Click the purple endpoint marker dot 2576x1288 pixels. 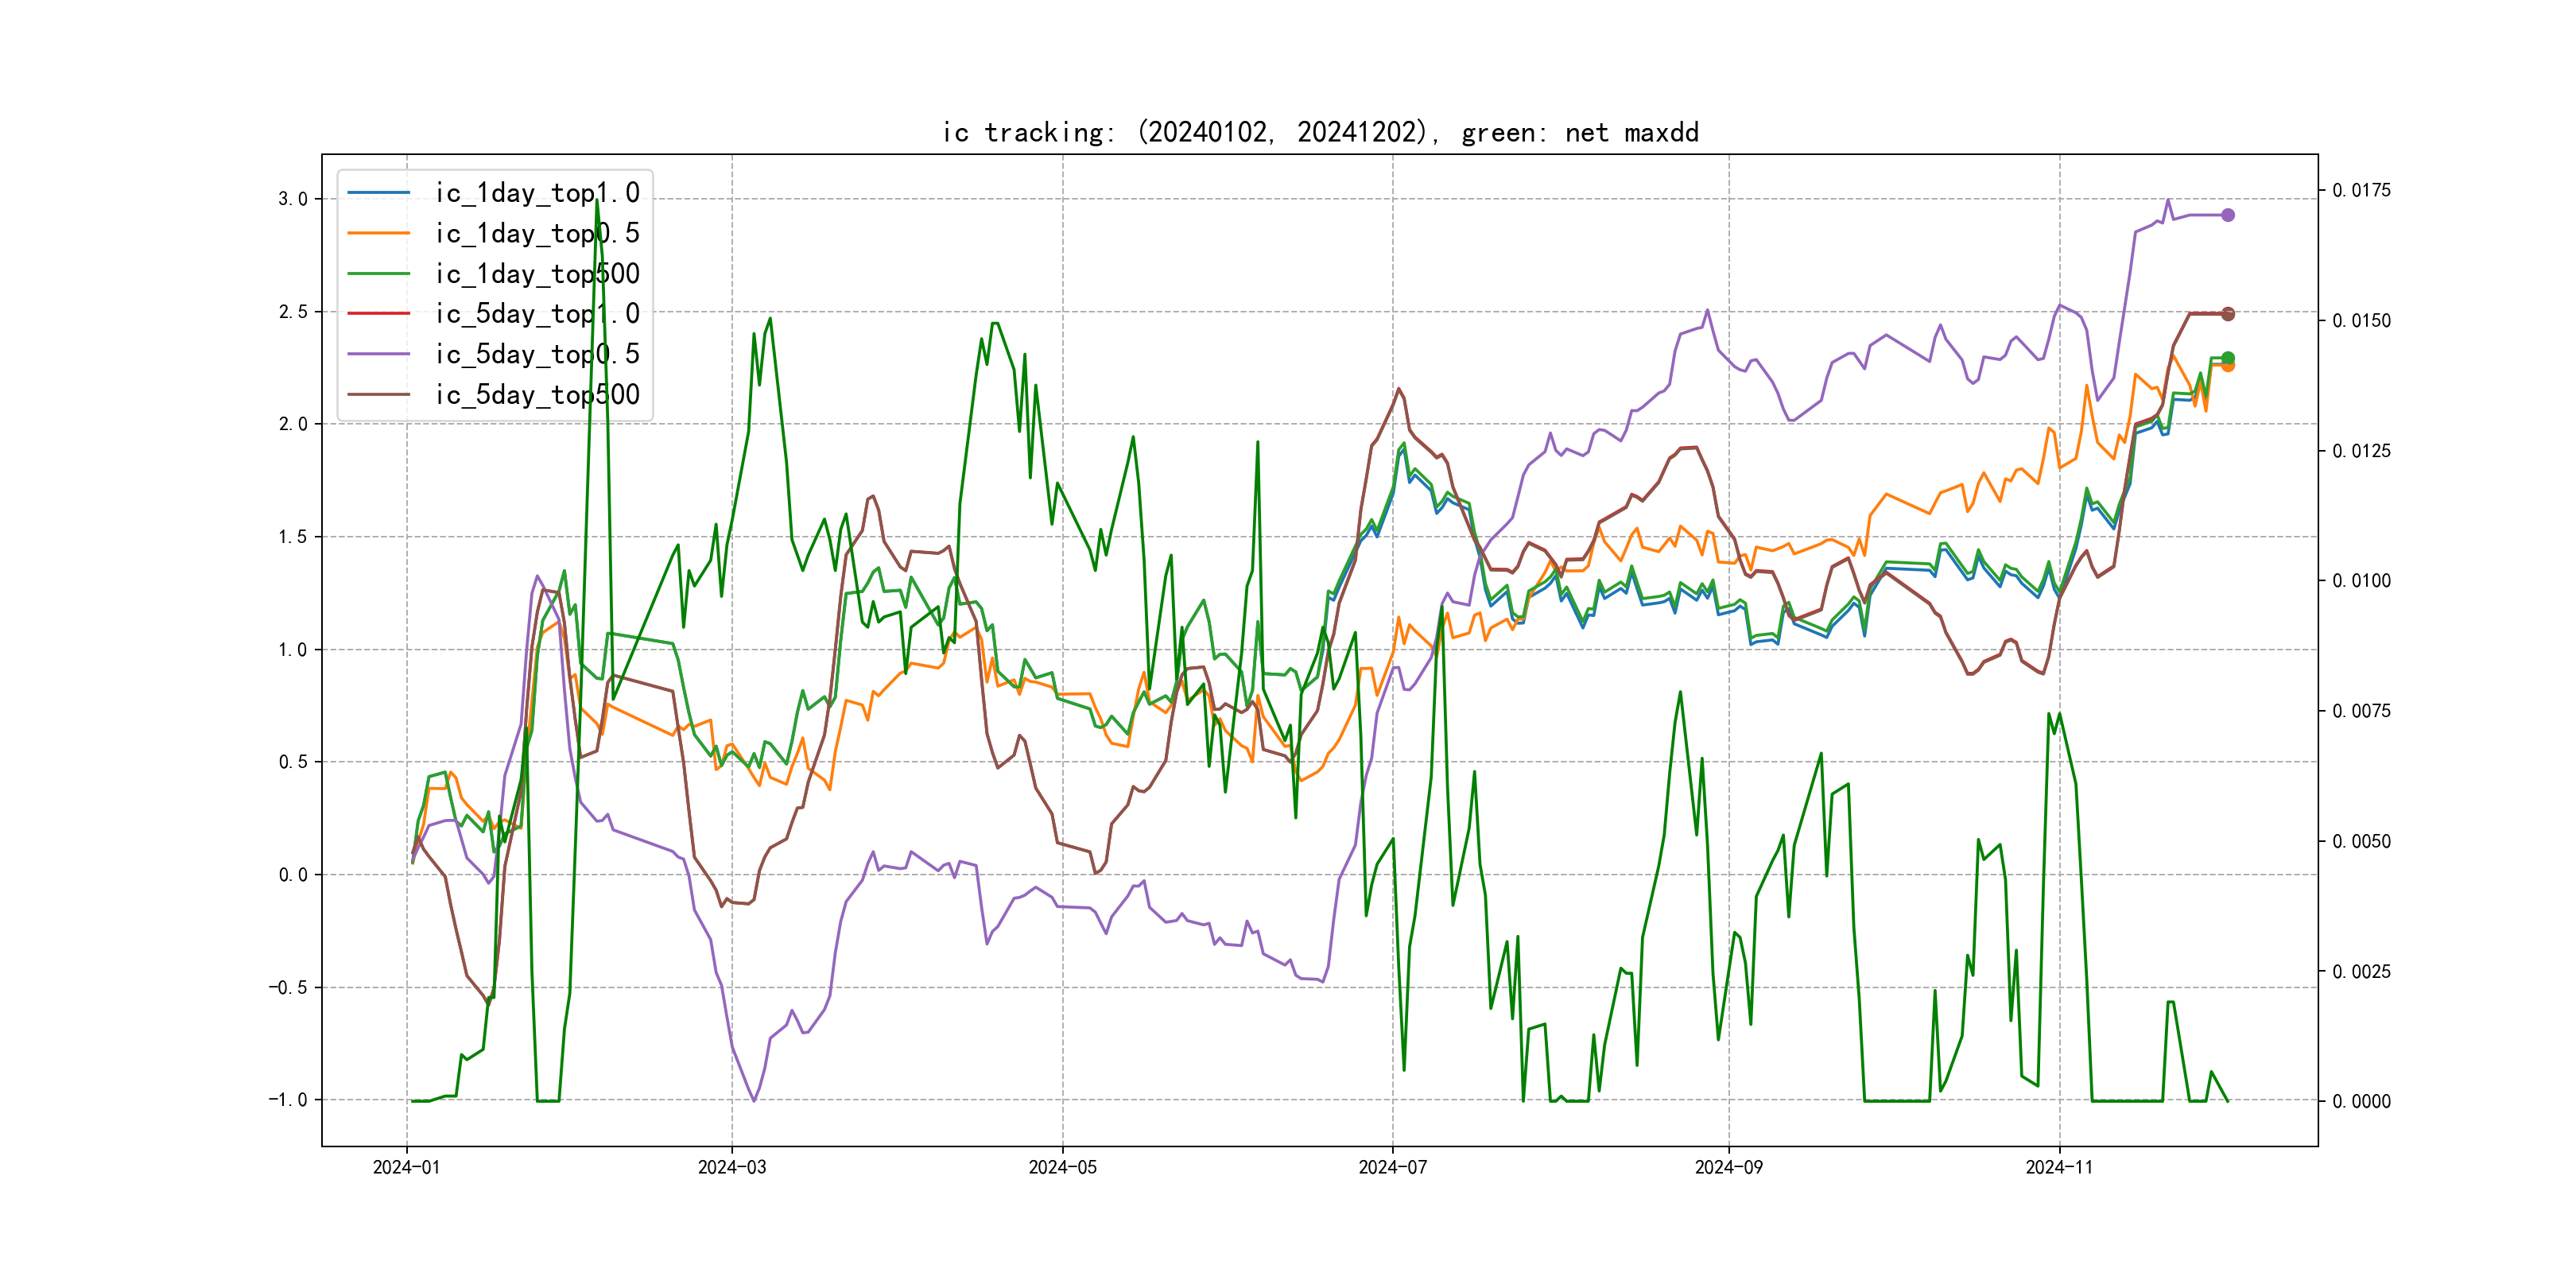[2228, 215]
